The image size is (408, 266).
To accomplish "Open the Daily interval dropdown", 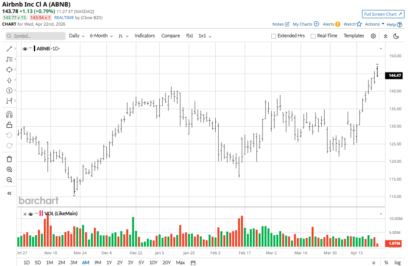I will [x=77, y=36].
